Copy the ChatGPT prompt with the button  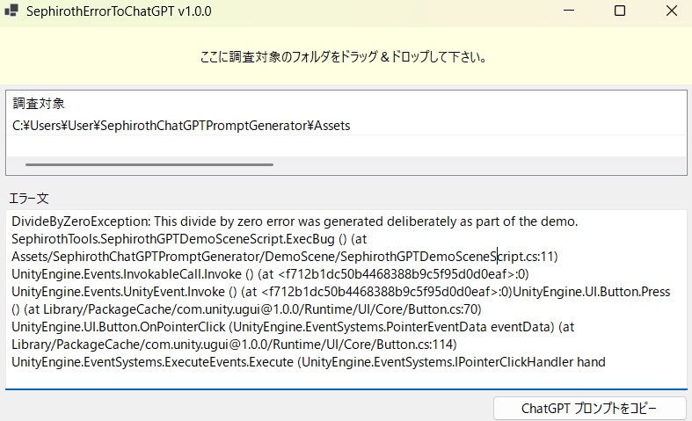tap(590, 408)
